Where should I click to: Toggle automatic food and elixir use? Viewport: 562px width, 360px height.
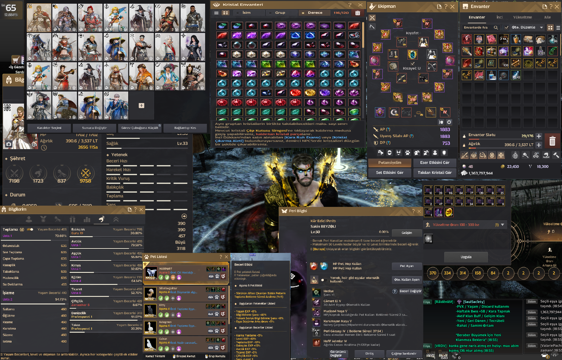[324, 280]
